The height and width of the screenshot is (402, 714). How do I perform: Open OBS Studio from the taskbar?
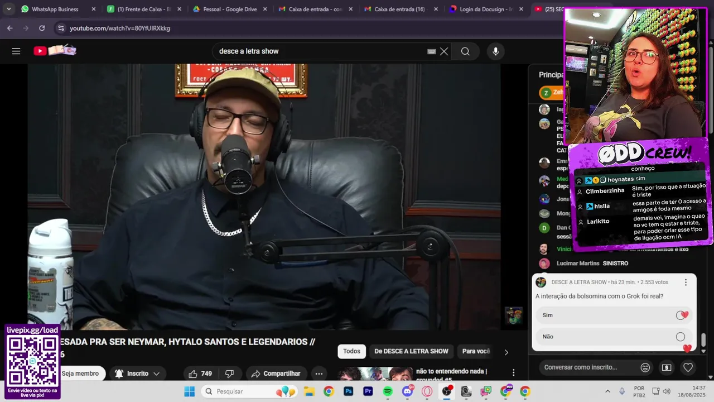coord(447,391)
